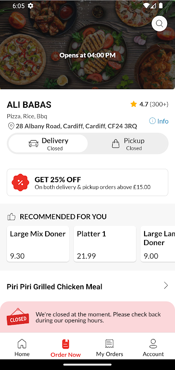Open the My Orders tab

point(109,348)
